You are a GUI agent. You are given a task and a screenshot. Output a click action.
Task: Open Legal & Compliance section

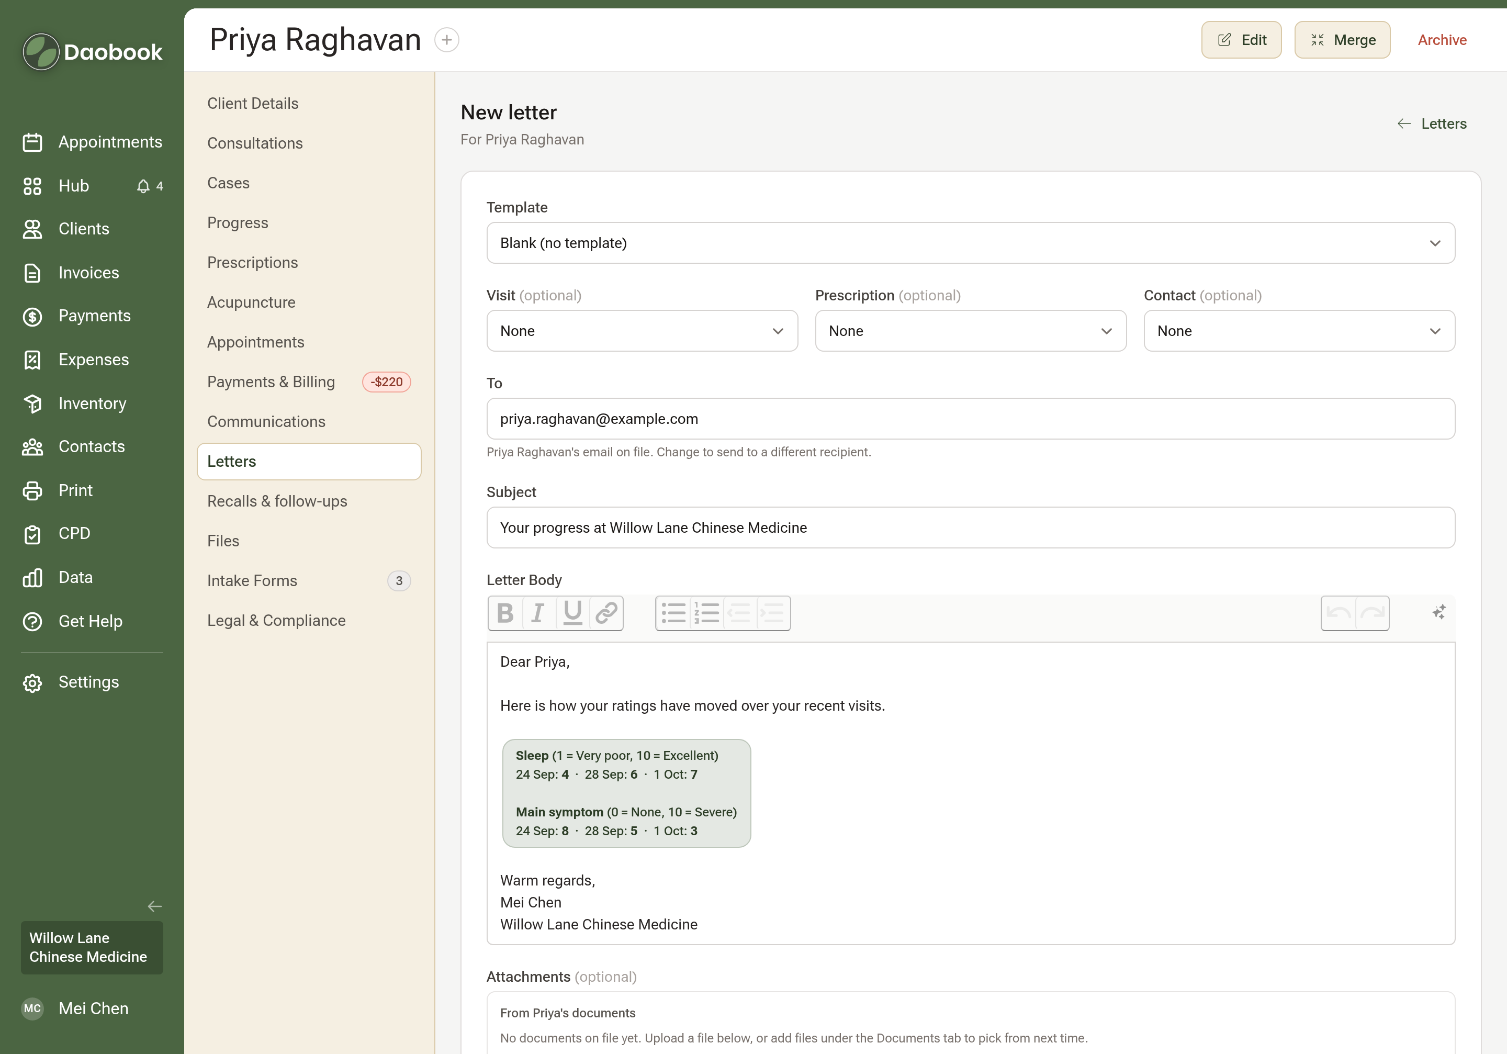[x=309, y=621]
